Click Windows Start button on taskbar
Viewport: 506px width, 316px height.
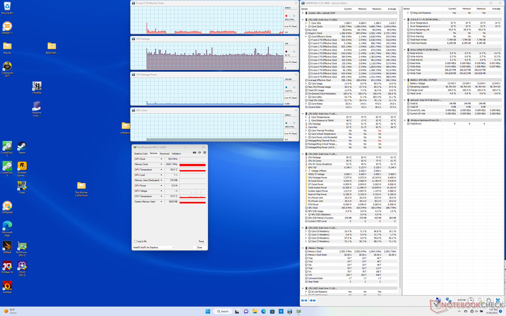(x=208, y=311)
